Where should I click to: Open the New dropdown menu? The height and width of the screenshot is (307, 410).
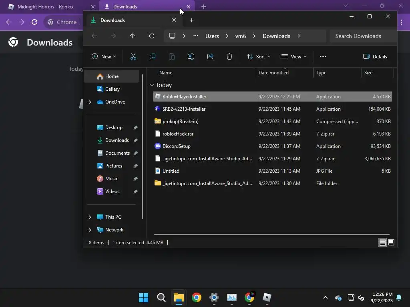tap(104, 56)
